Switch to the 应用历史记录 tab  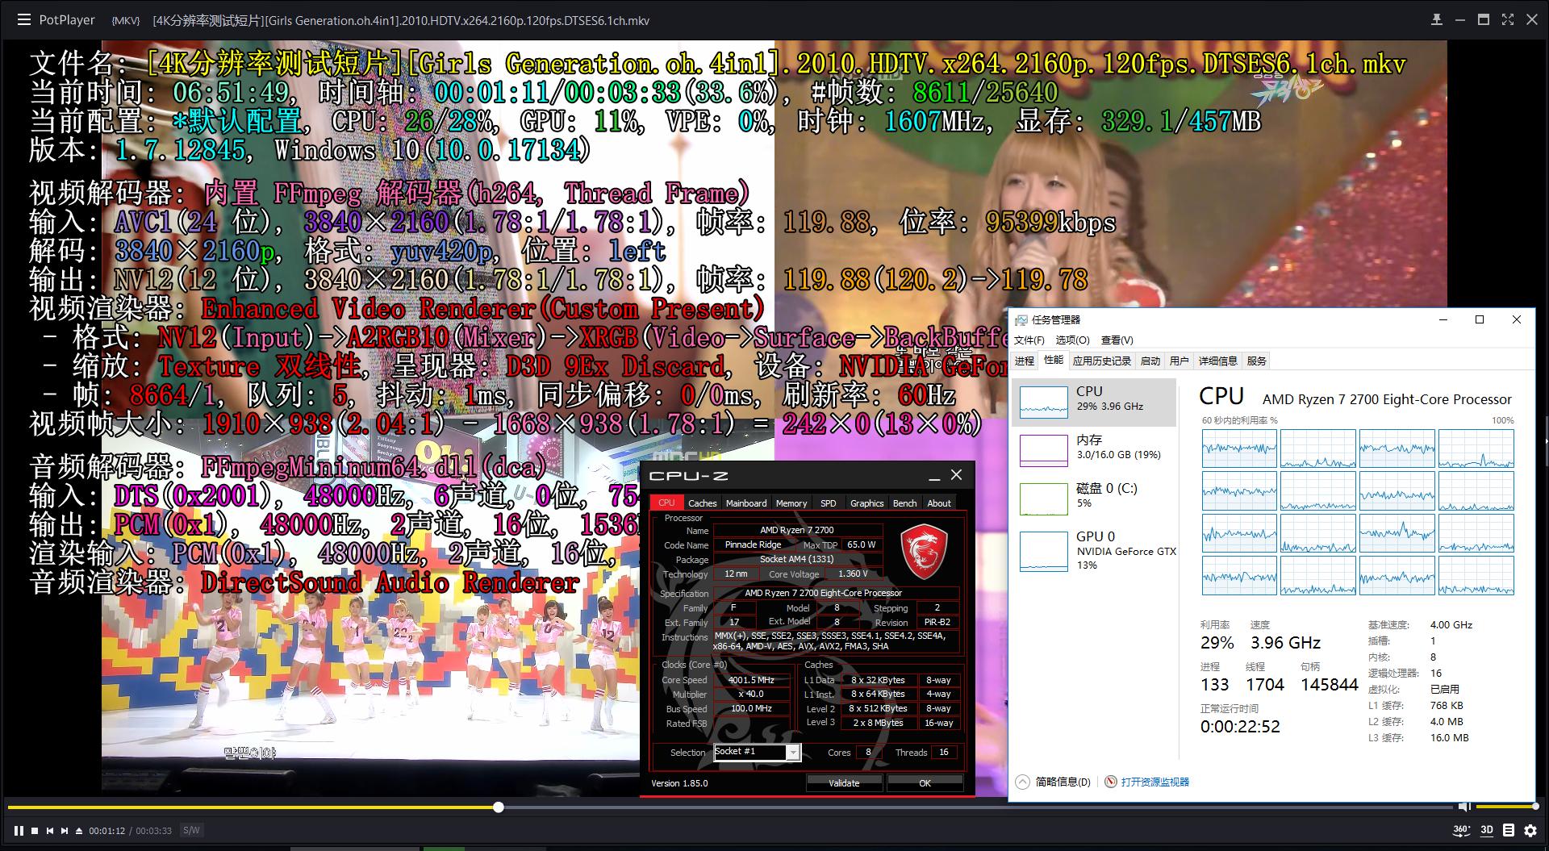1102,361
